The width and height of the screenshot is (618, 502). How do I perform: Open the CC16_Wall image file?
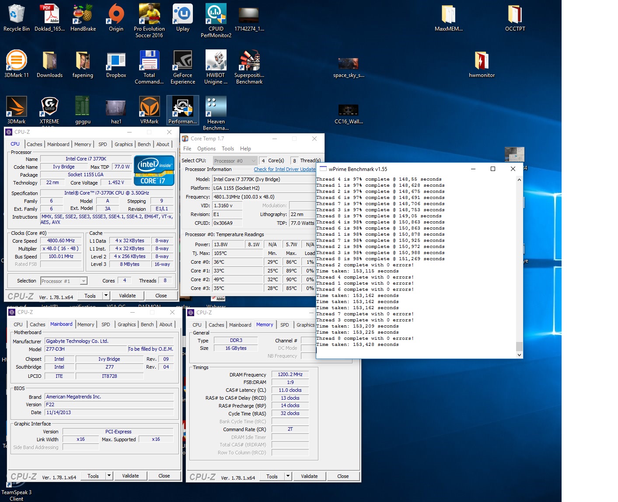coord(349,114)
